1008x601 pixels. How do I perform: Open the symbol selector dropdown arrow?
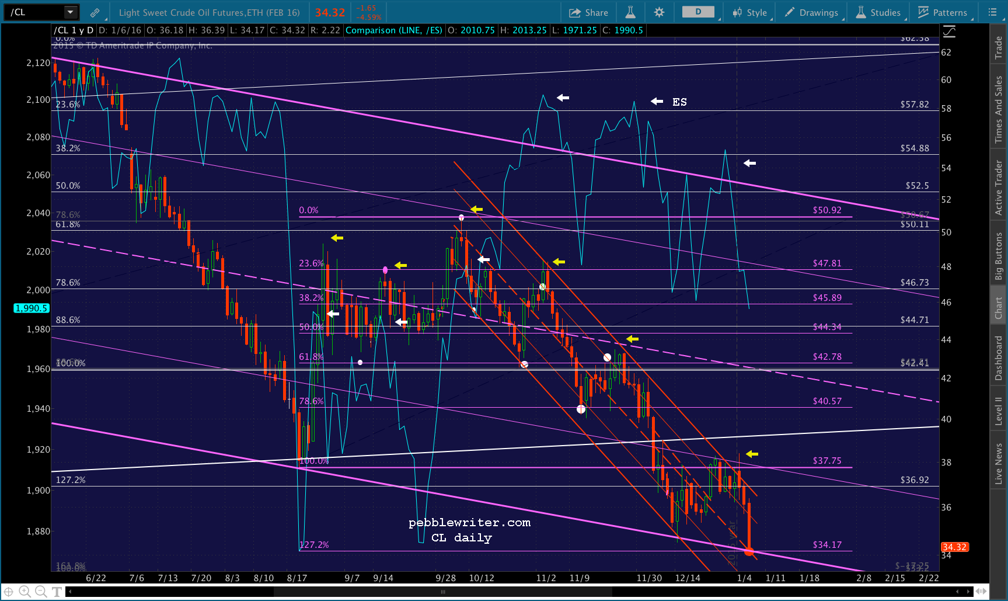[71, 12]
